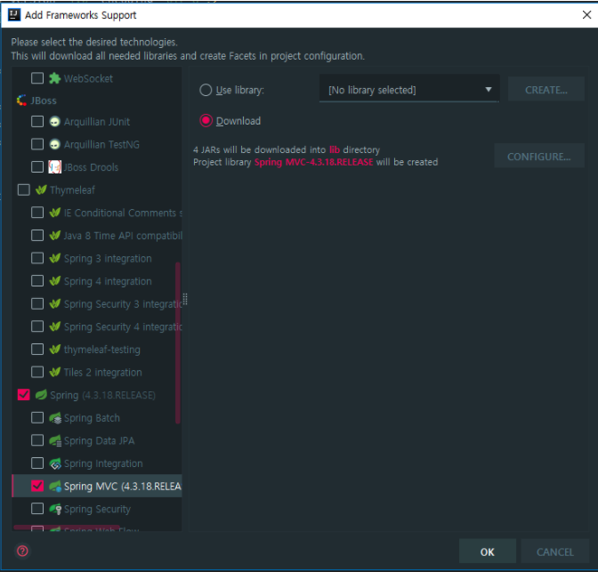Open help via the question mark icon
The width and height of the screenshot is (598, 572).
point(22,551)
